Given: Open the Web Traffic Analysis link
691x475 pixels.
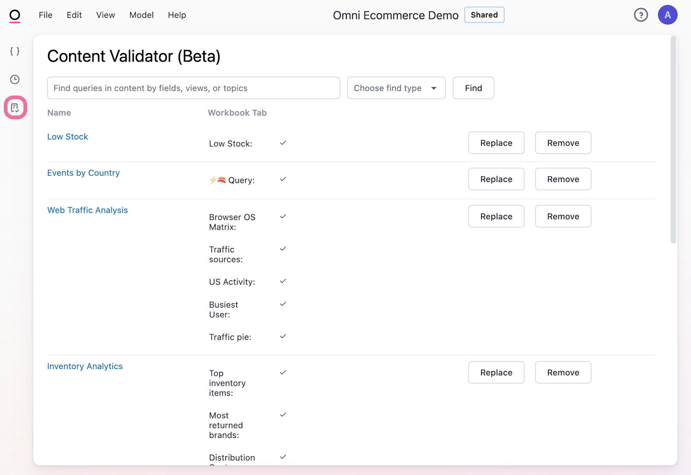Looking at the screenshot, I should (87, 210).
